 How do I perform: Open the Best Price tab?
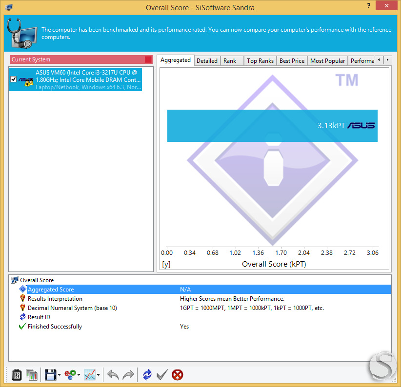292,61
